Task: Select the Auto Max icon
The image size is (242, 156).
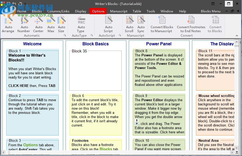Action: (x=51, y=24)
